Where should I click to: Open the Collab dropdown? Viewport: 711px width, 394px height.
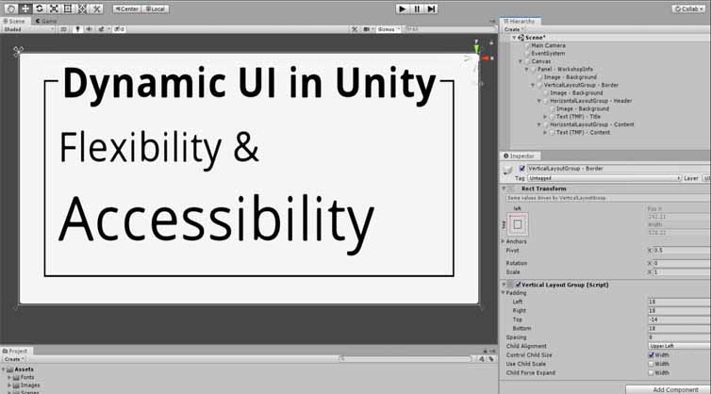click(x=687, y=8)
